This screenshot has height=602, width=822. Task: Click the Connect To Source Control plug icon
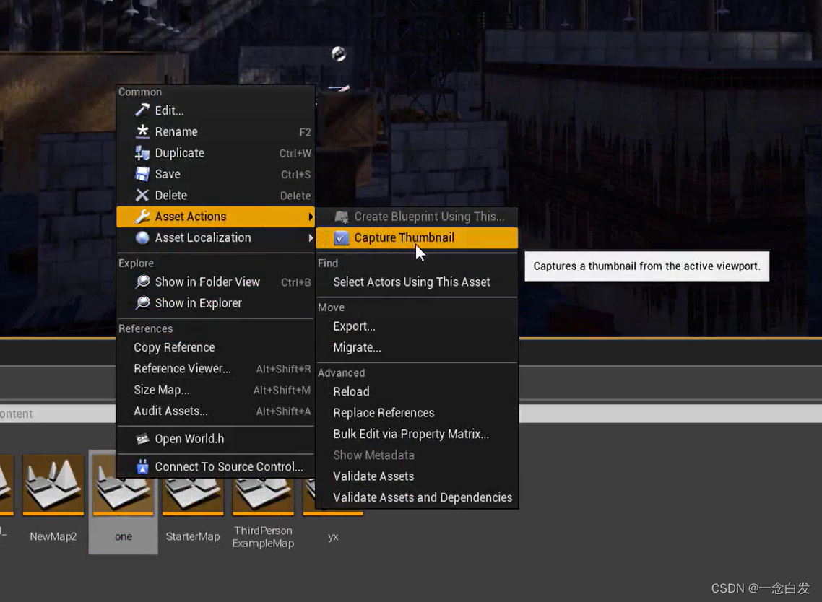click(x=142, y=466)
